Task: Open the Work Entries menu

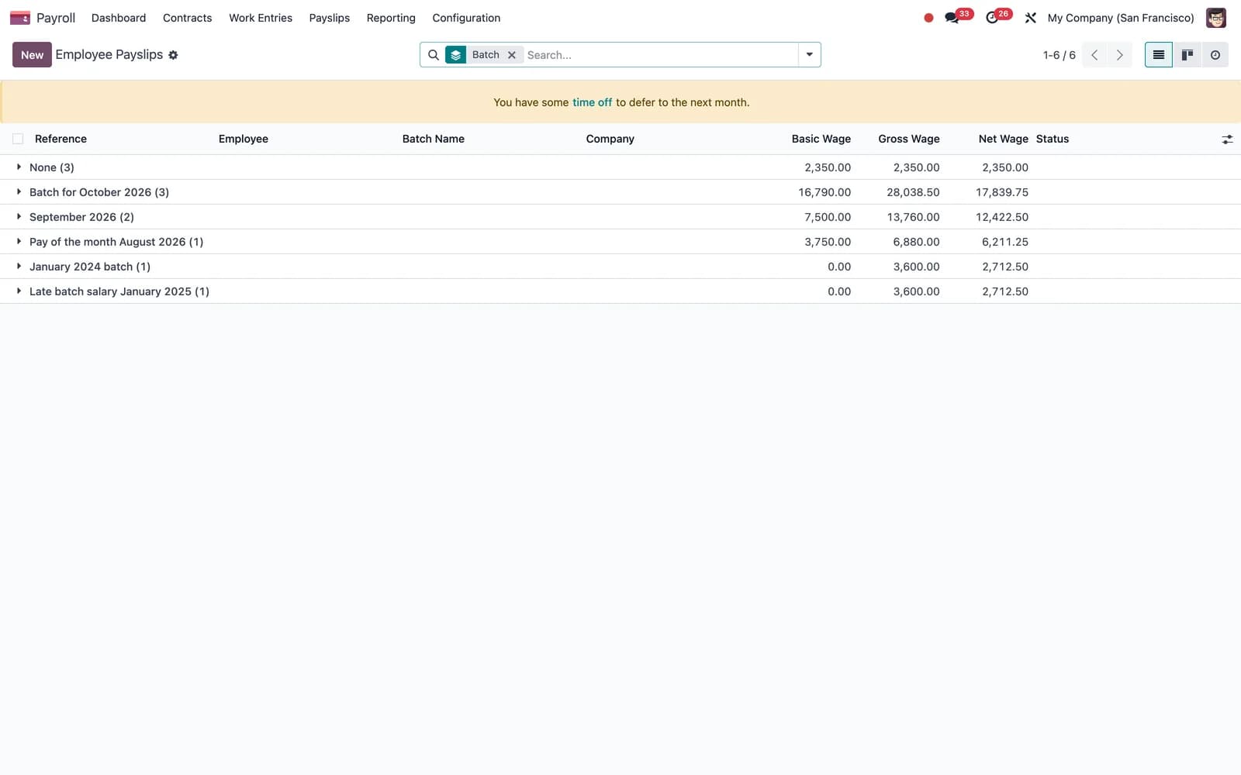Action: click(261, 18)
